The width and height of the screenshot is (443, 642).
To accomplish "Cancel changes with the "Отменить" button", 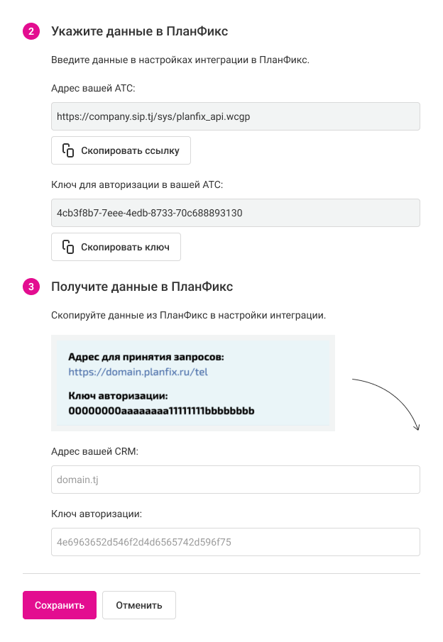I will coord(139,605).
